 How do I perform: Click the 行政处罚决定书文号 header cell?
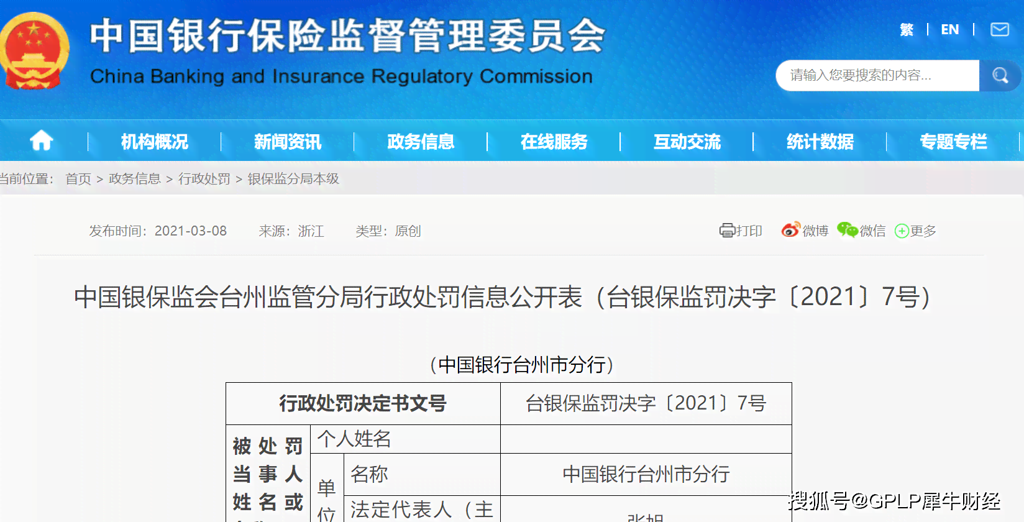pyautogui.click(x=363, y=403)
